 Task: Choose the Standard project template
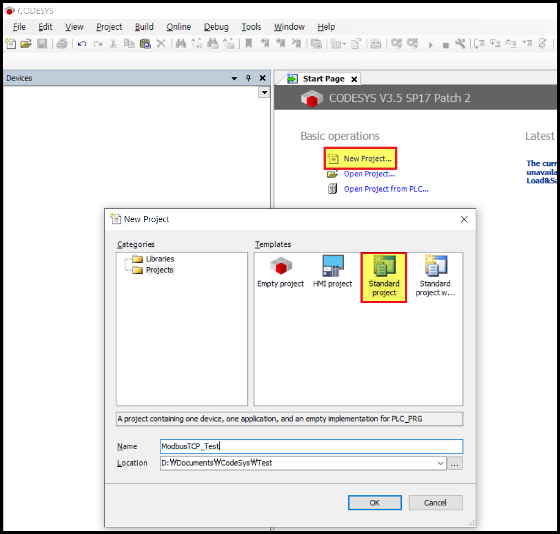click(x=384, y=277)
